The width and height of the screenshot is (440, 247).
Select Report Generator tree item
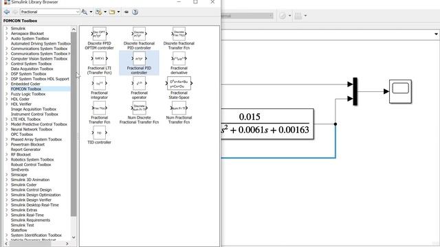click(x=25, y=150)
